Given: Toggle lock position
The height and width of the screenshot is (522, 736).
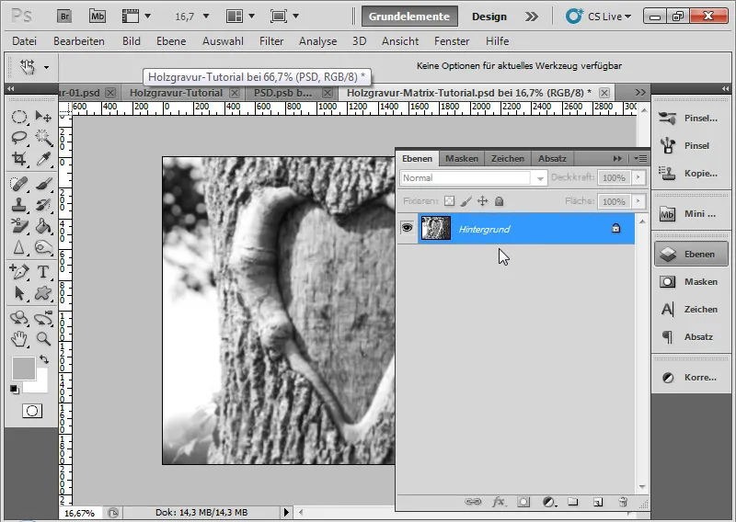Looking at the screenshot, I should pos(482,201).
